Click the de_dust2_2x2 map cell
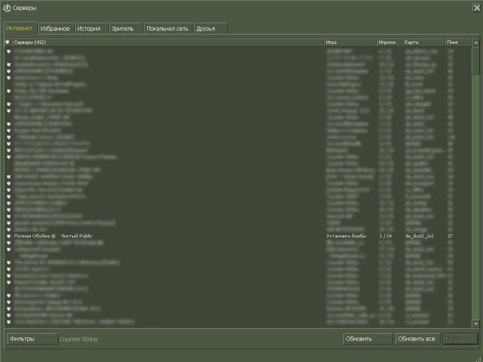This screenshot has width=483, height=362. (419, 236)
